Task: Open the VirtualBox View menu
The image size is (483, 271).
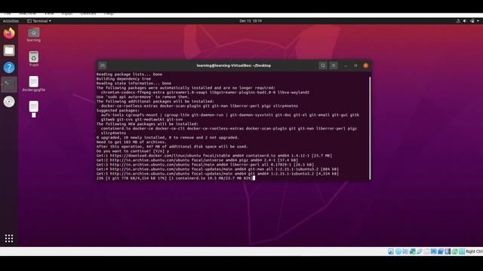Action: coord(49,14)
